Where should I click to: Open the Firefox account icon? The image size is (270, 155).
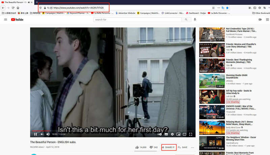260,8
